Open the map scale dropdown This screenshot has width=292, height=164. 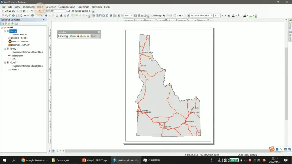[x=65, y=11]
